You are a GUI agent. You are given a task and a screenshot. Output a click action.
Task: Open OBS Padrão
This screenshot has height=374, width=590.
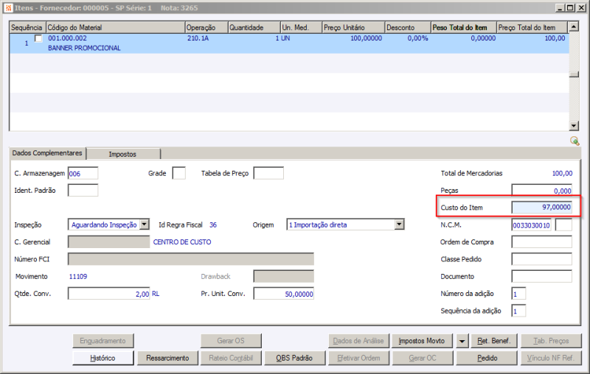294,359
